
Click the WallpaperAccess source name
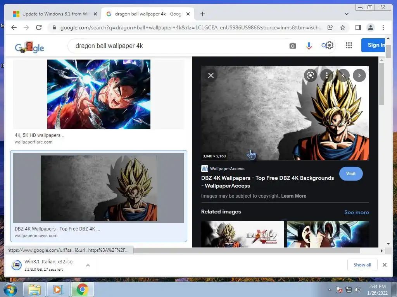click(x=227, y=169)
